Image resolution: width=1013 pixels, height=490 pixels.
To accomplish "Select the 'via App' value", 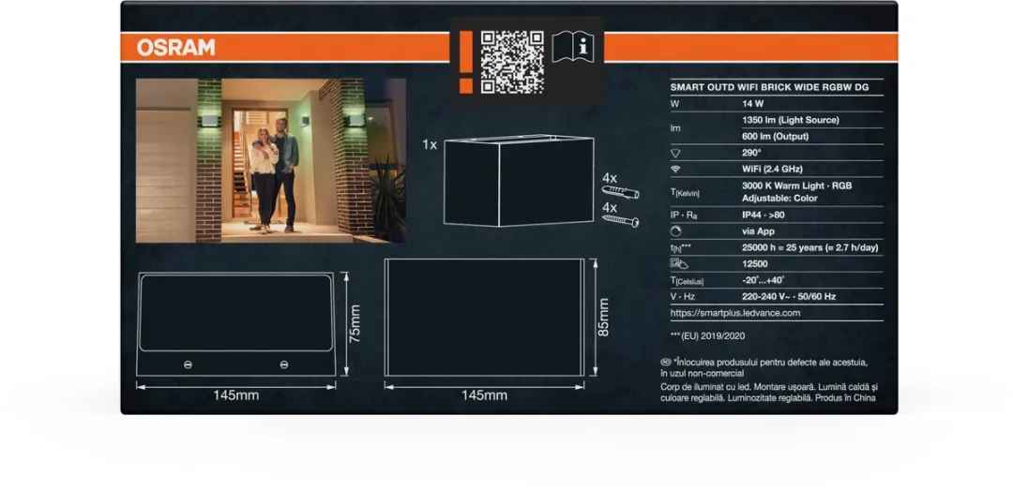I will click(x=759, y=231).
